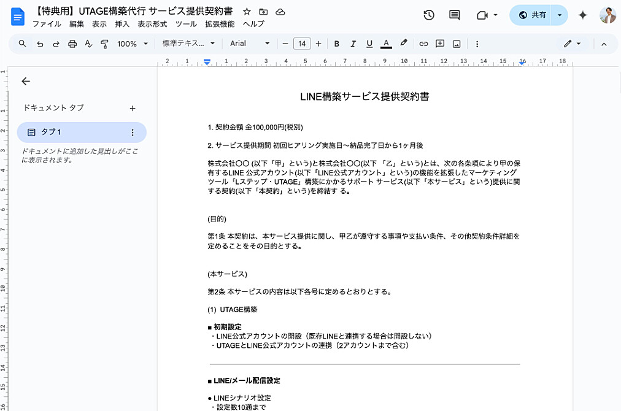Click the document title in header
This screenshot has height=411, width=621.
134,11
